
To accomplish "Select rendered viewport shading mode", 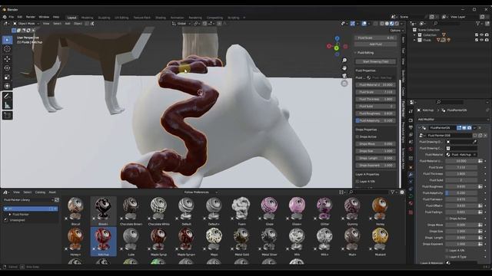I will [x=397, y=24].
